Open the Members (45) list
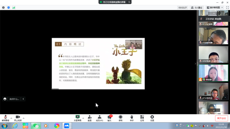 click(x=100, y=118)
